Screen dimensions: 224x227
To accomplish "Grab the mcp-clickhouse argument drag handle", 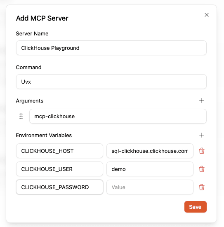I will coord(21,116).
